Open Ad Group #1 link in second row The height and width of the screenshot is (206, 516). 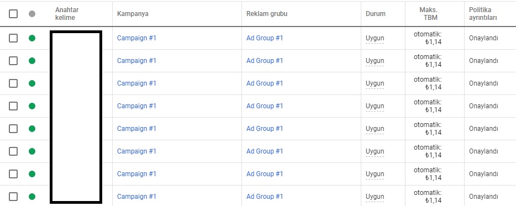[265, 61]
